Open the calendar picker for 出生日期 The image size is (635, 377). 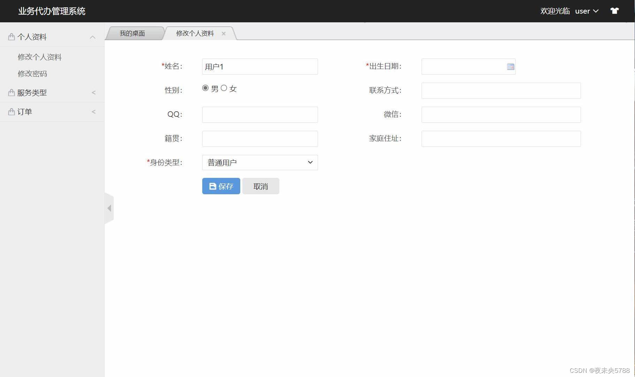(511, 67)
